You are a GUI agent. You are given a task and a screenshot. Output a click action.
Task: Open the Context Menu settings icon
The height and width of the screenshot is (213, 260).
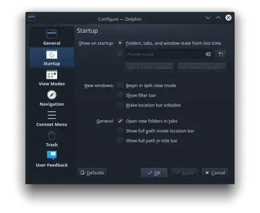(52, 115)
